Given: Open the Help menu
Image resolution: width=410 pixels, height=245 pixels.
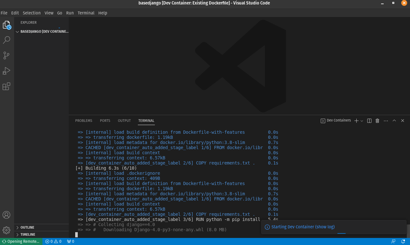Looking at the screenshot, I should click(103, 13).
